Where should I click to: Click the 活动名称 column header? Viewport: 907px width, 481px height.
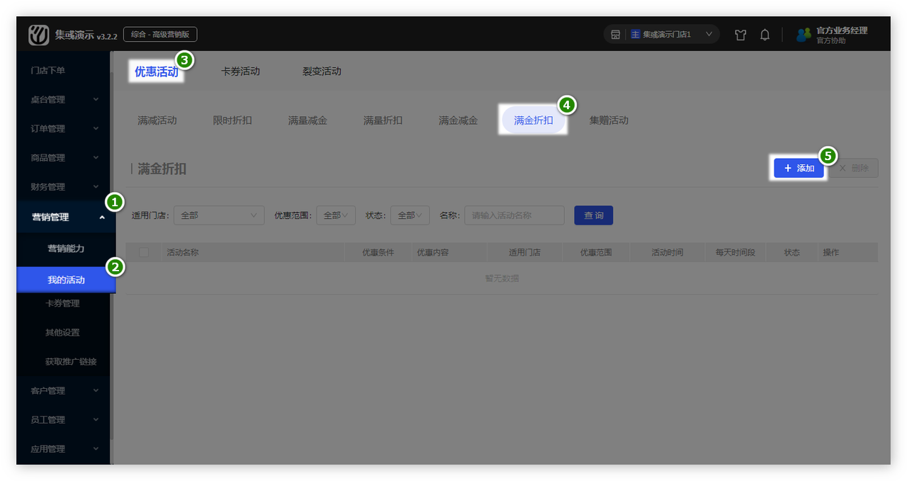182,252
